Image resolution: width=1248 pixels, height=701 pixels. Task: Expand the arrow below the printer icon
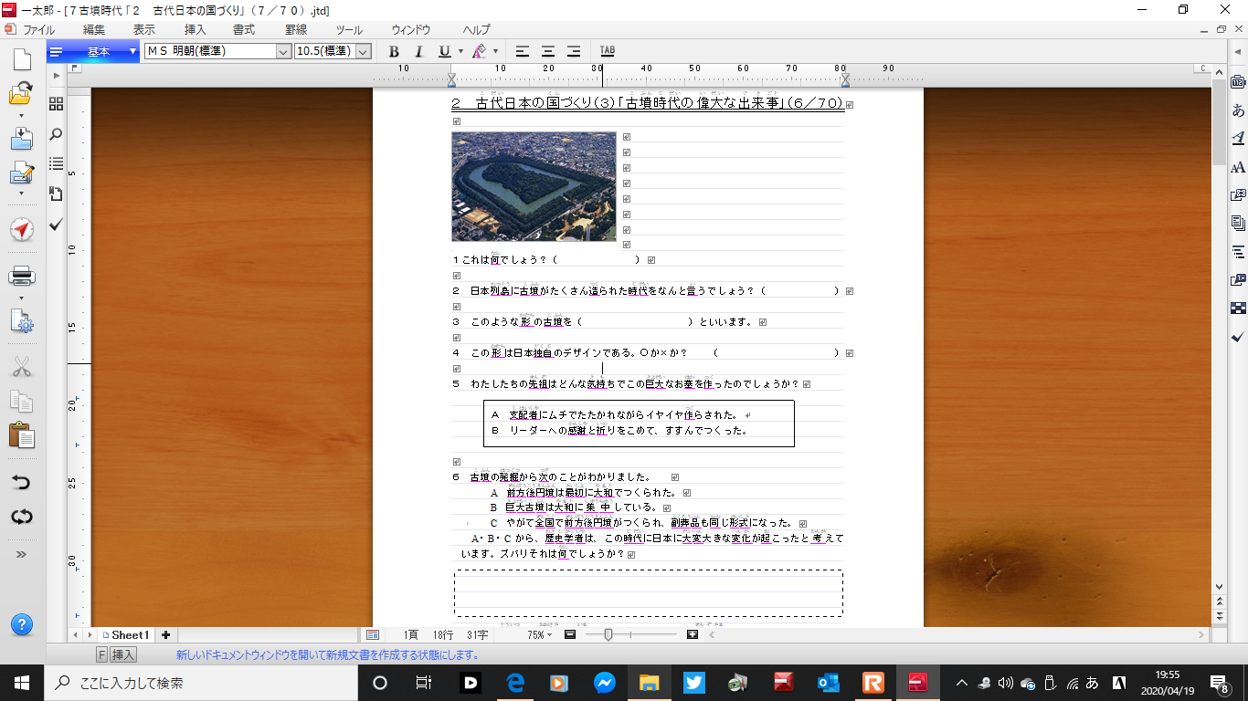click(22, 297)
